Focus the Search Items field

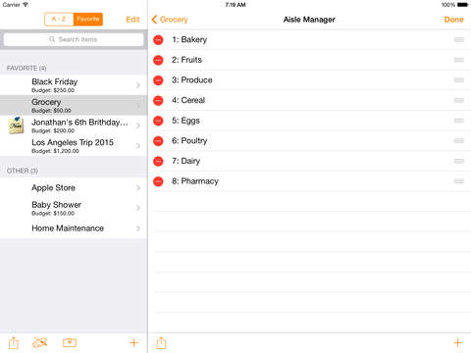[74, 39]
